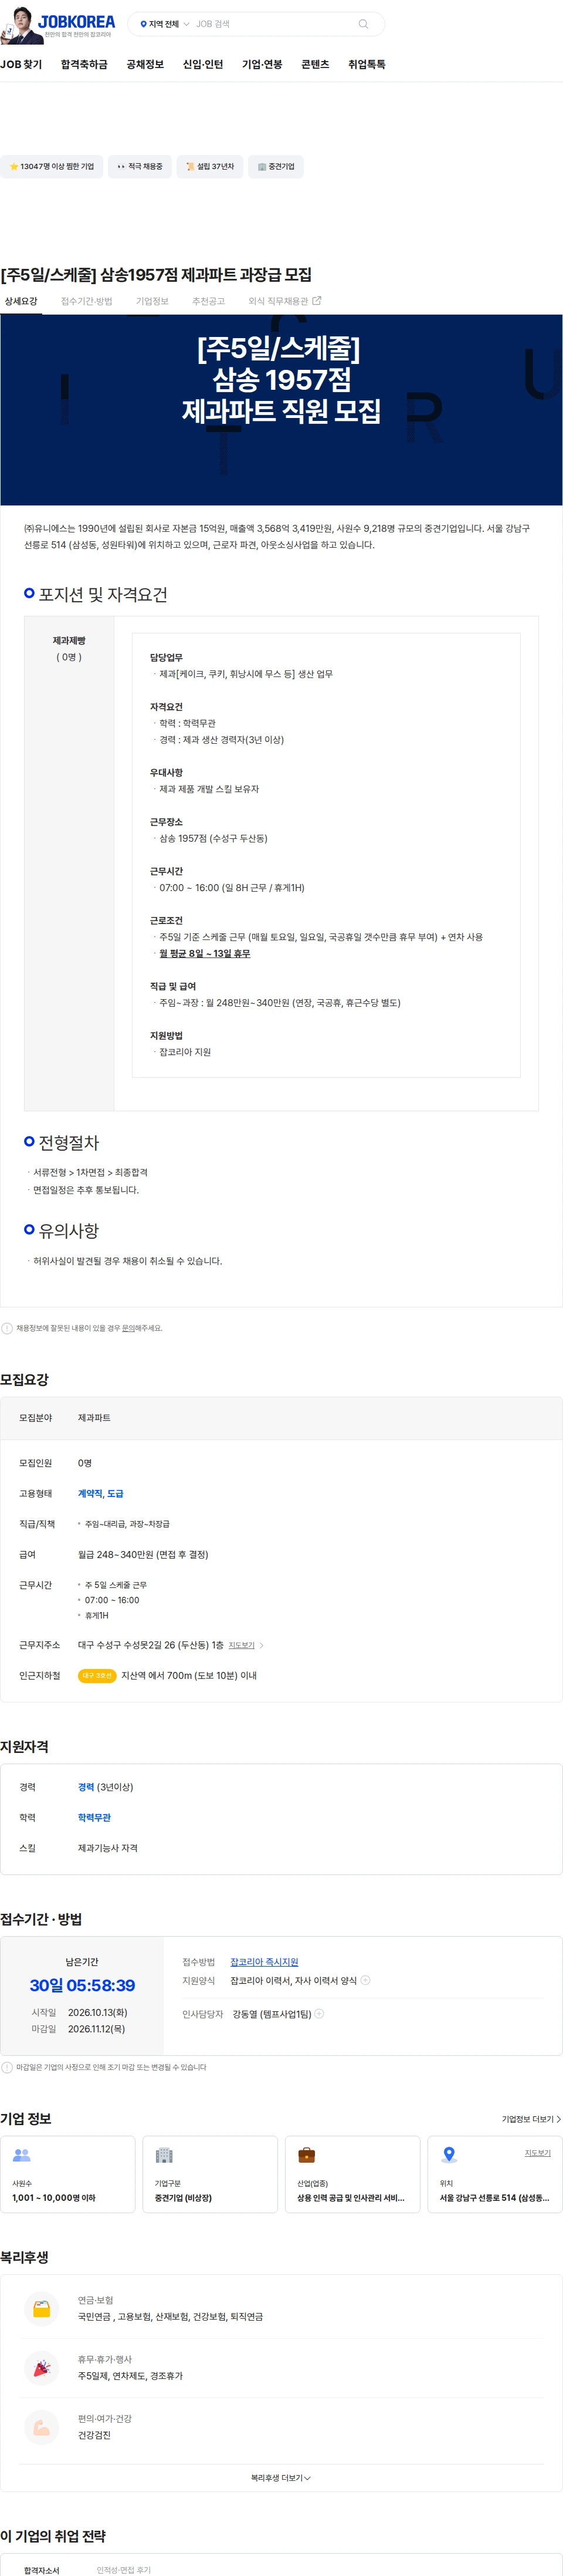This screenshot has width=563, height=2576.
Task: Click the 문의 link for wrong posting info
Action: point(128,1328)
